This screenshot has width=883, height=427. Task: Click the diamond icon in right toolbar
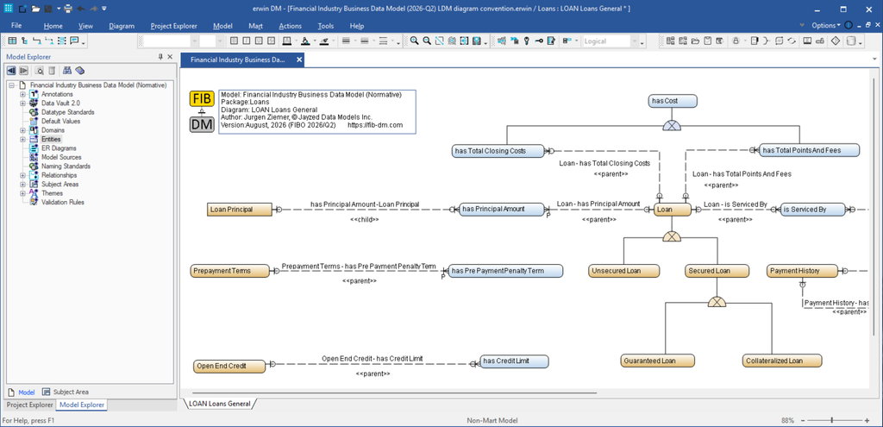coord(836,41)
